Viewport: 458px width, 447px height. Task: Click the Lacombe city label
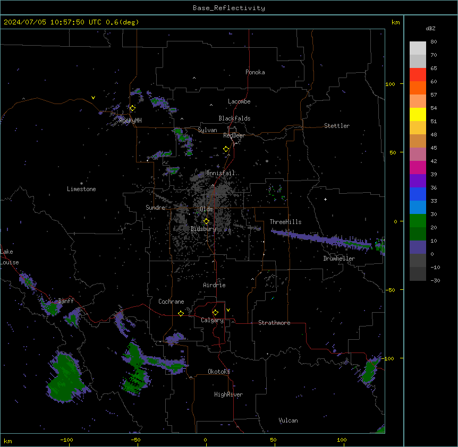coord(239,101)
